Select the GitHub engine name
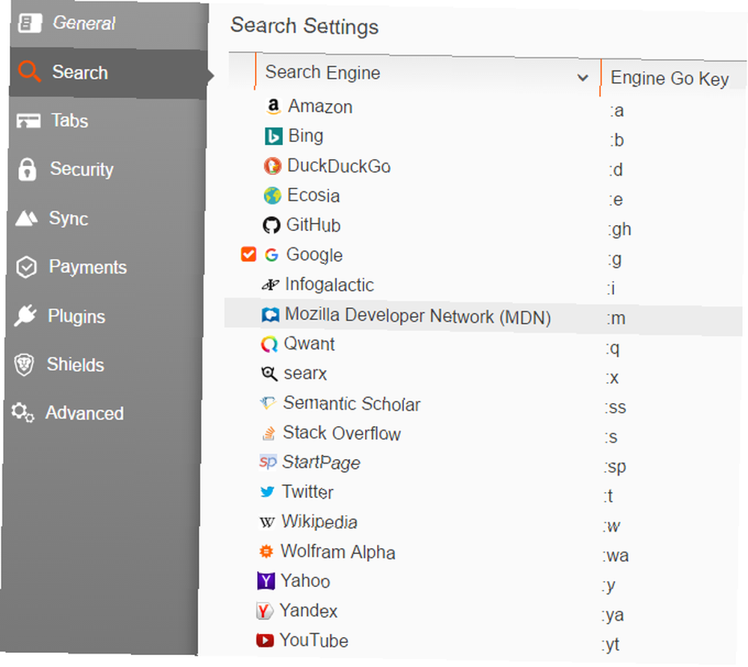 pos(313,225)
